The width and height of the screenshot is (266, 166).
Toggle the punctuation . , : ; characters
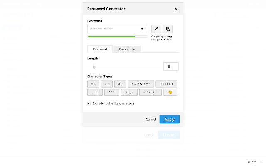(95, 92)
